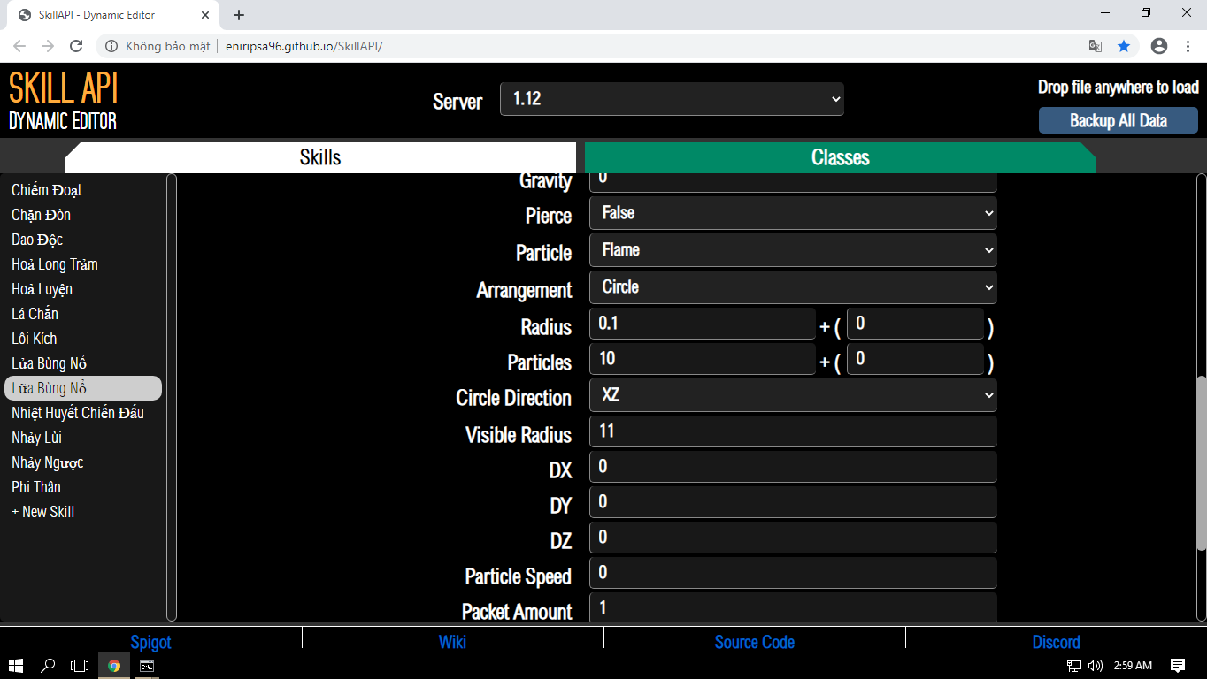This screenshot has width=1207, height=679.
Task: Open the Discord link
Action: (x=1057, y=642)
